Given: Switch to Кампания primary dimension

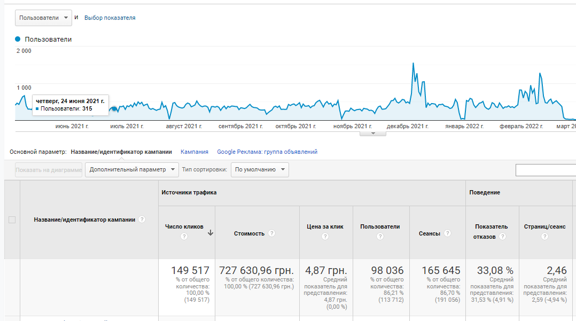Looking at the screenshot, I should point(194,152).
